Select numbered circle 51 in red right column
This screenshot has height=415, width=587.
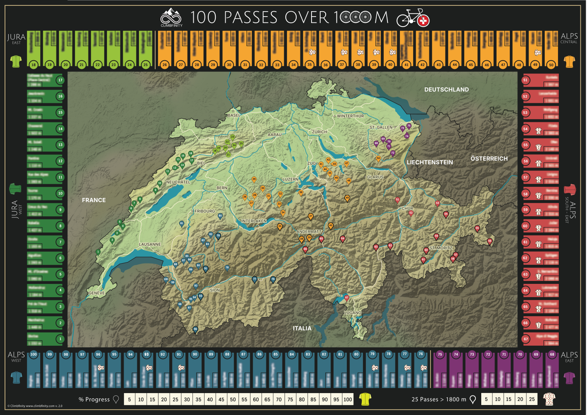(526, 80)
